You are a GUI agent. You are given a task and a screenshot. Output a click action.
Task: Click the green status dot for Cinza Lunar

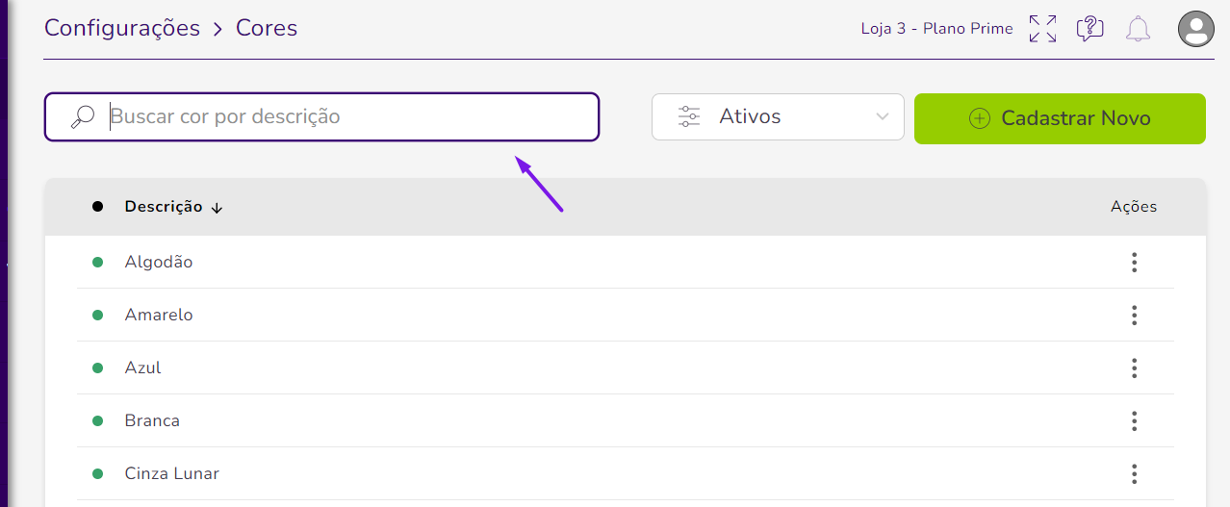pos(97,473)
